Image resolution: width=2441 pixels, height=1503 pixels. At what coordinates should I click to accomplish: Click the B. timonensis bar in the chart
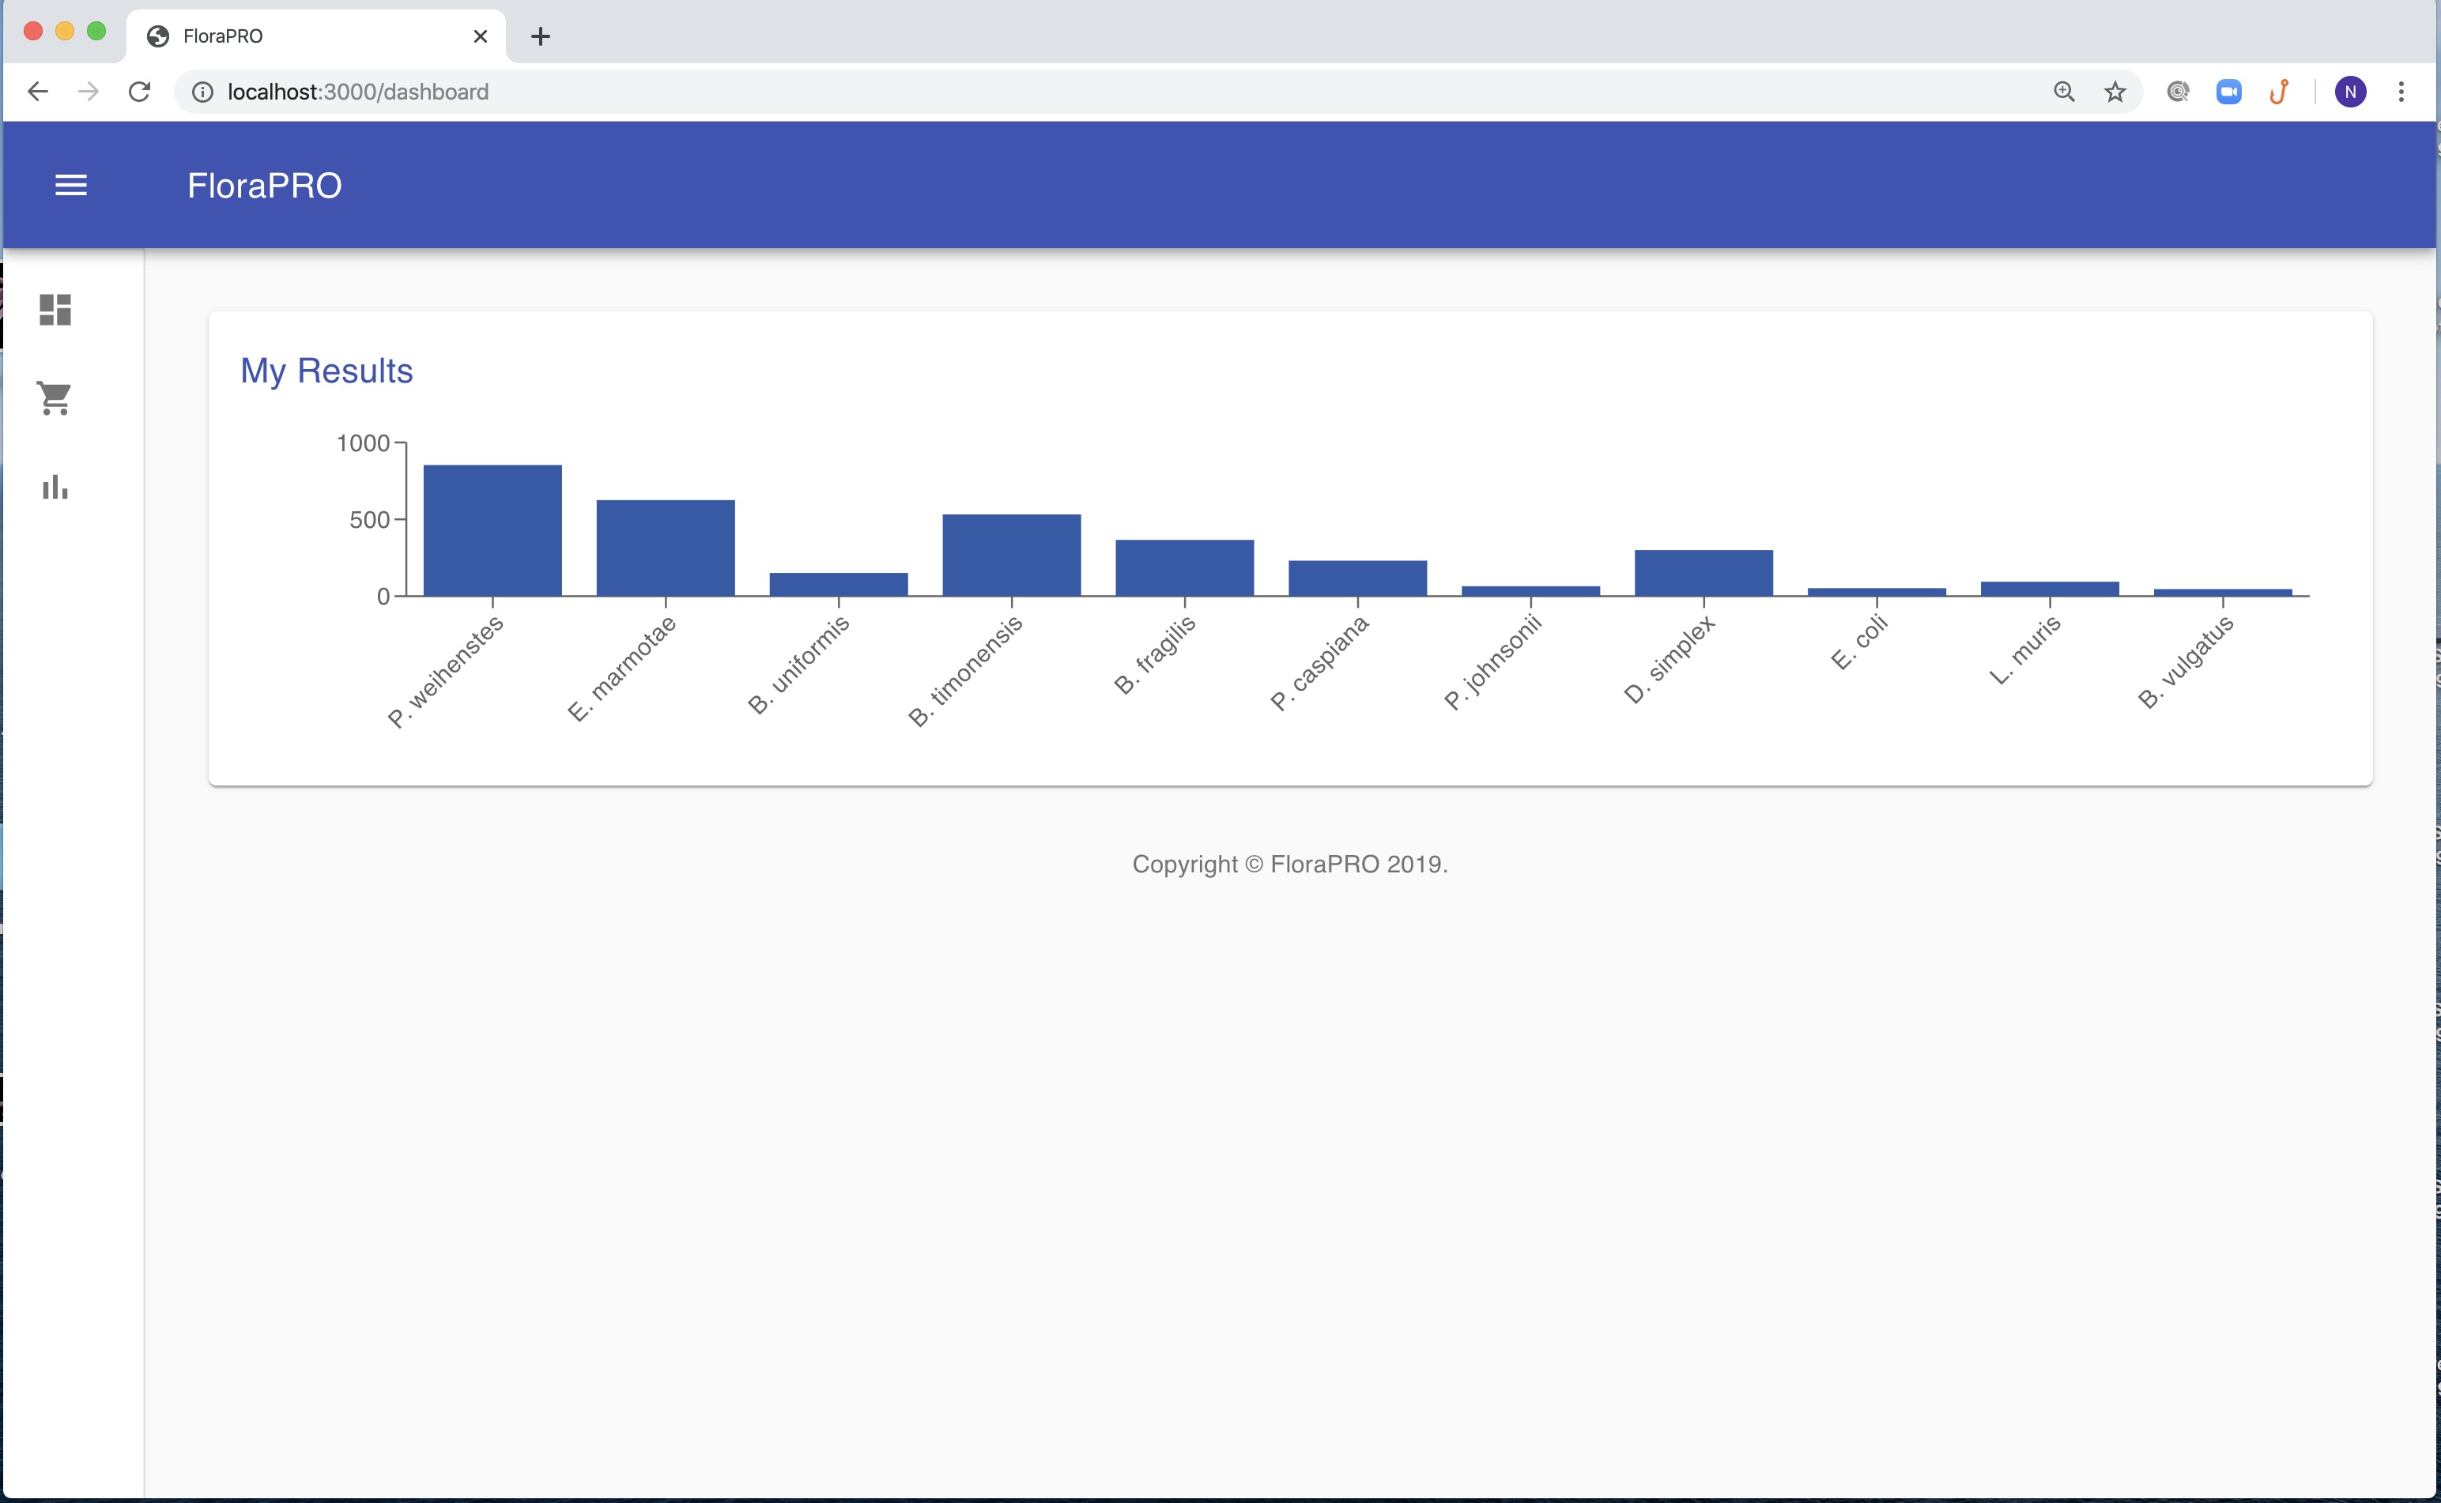[1011, 555]
